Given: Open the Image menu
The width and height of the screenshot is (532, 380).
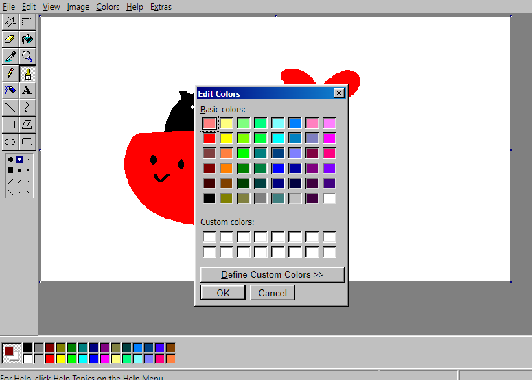Looking at the screenshot, I should 78,7.
